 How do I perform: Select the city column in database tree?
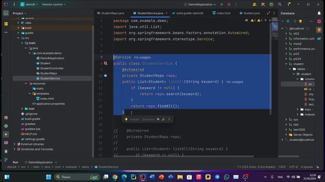311,95
